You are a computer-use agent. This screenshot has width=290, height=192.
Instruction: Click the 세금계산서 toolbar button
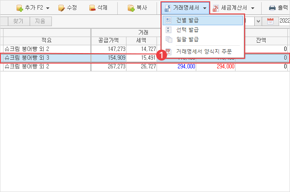click(230, 8)
